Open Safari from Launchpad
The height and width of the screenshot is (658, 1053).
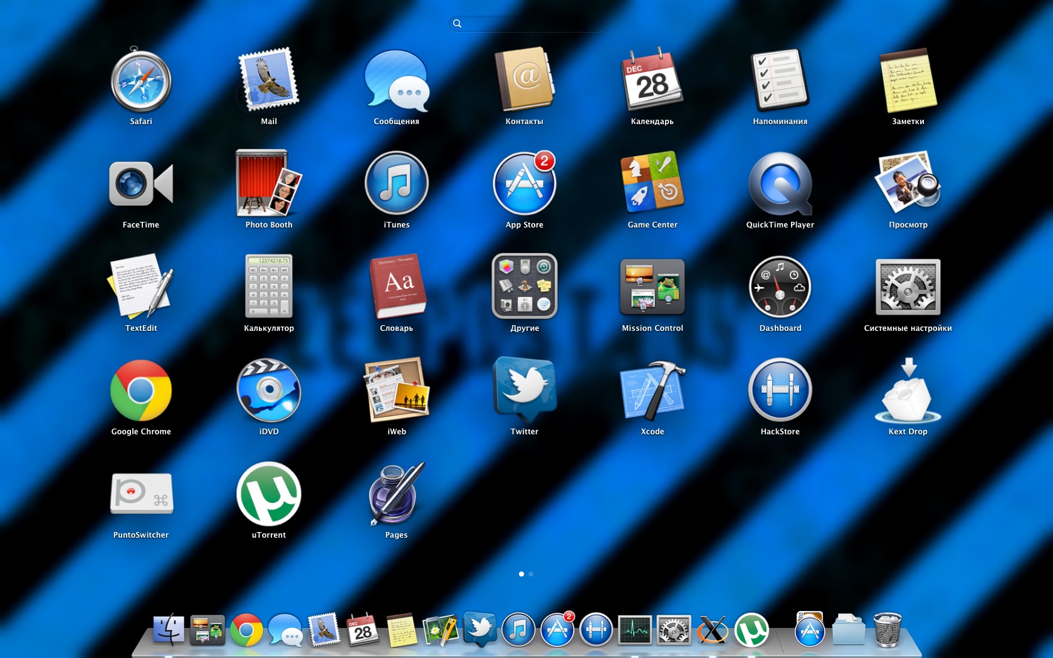click(141, 80)
